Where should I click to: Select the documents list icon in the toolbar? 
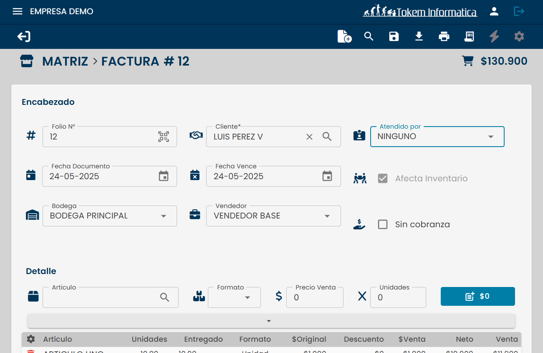pos(469,36)
